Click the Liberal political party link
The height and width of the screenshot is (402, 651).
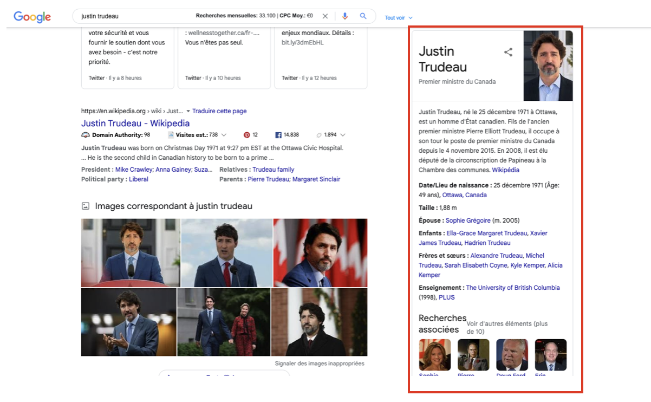point(139,179)
